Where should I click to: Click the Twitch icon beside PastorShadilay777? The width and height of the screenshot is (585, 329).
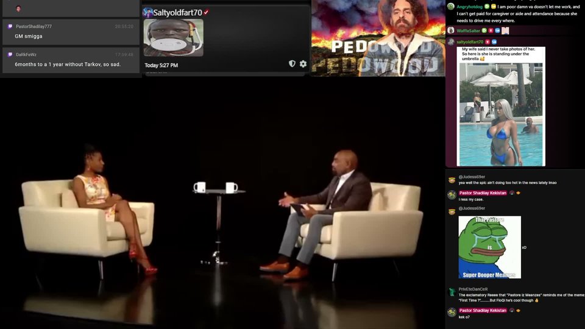(x=10, y=26)
